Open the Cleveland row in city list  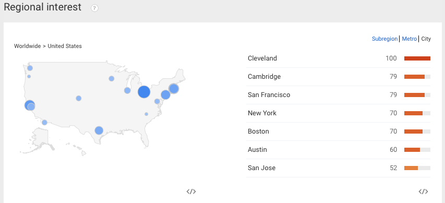pos(338,58)
